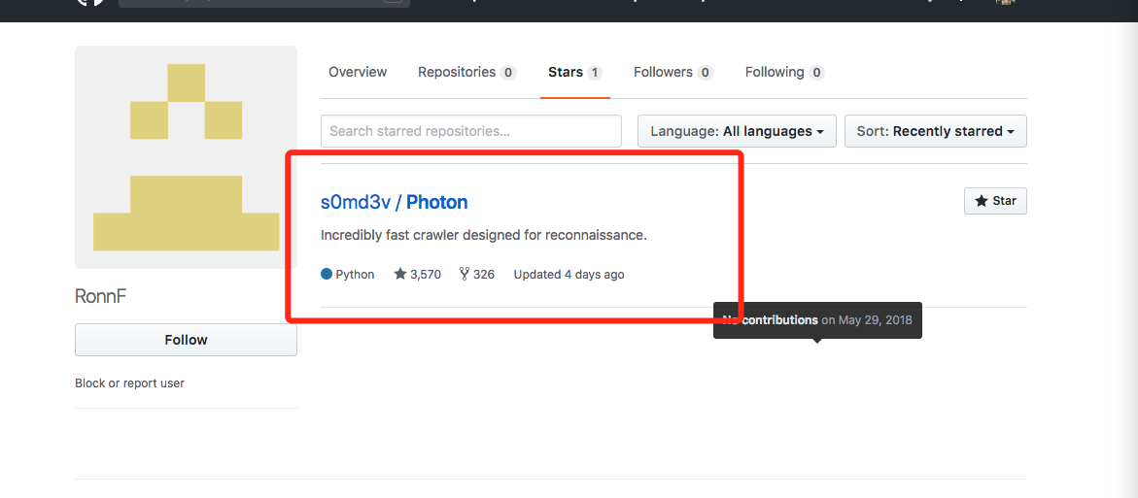Expand the Language: All languages dropdown
The image size is (1138, 498).
click(x=737, y=131)
